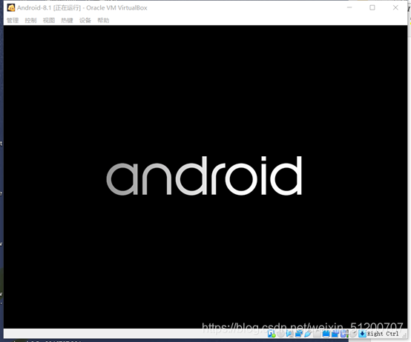The width and height of the screenshot is (411, 342).
Task: Open the 控制 menu
Action: pos(30,20)
